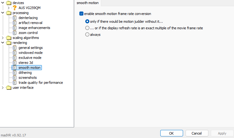The height and width of the screenshot is (138, 234).
Task: Click the screenshots page icon
Action: 14,78
